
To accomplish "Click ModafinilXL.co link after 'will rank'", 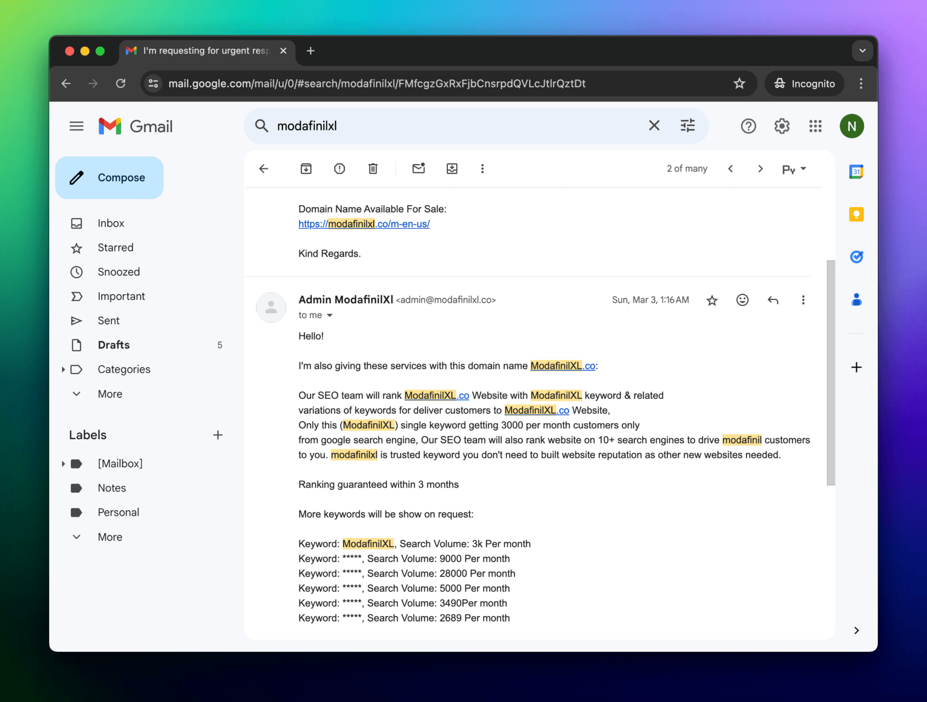I will pos(437,396).
